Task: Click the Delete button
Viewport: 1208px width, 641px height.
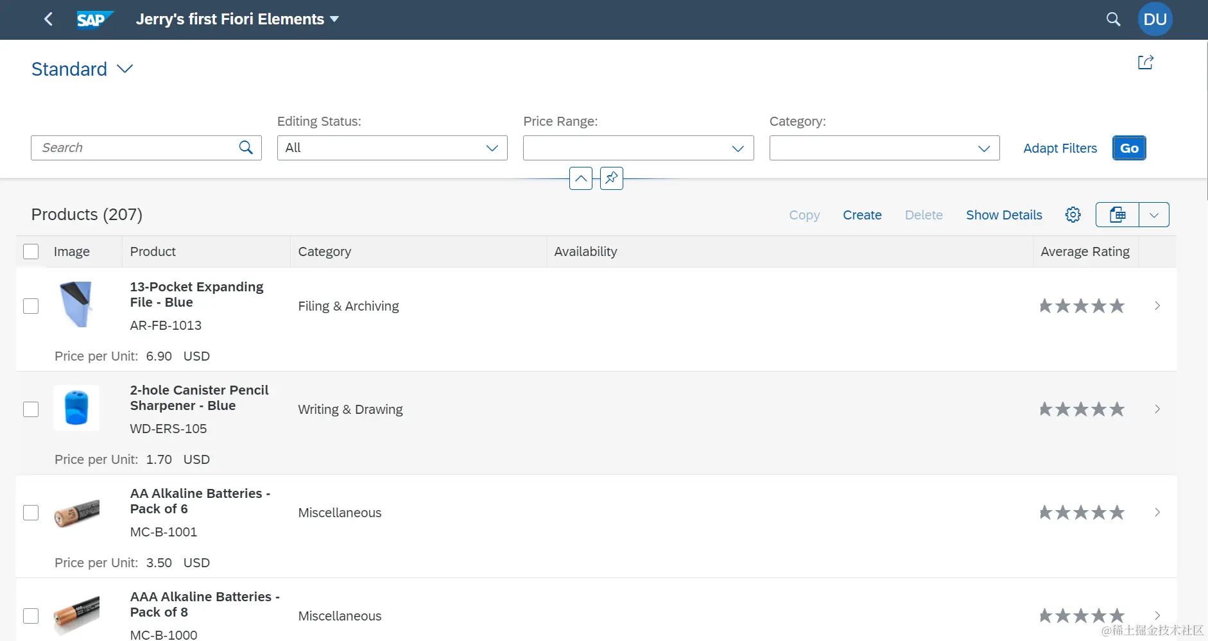Action: coord(924,215)
